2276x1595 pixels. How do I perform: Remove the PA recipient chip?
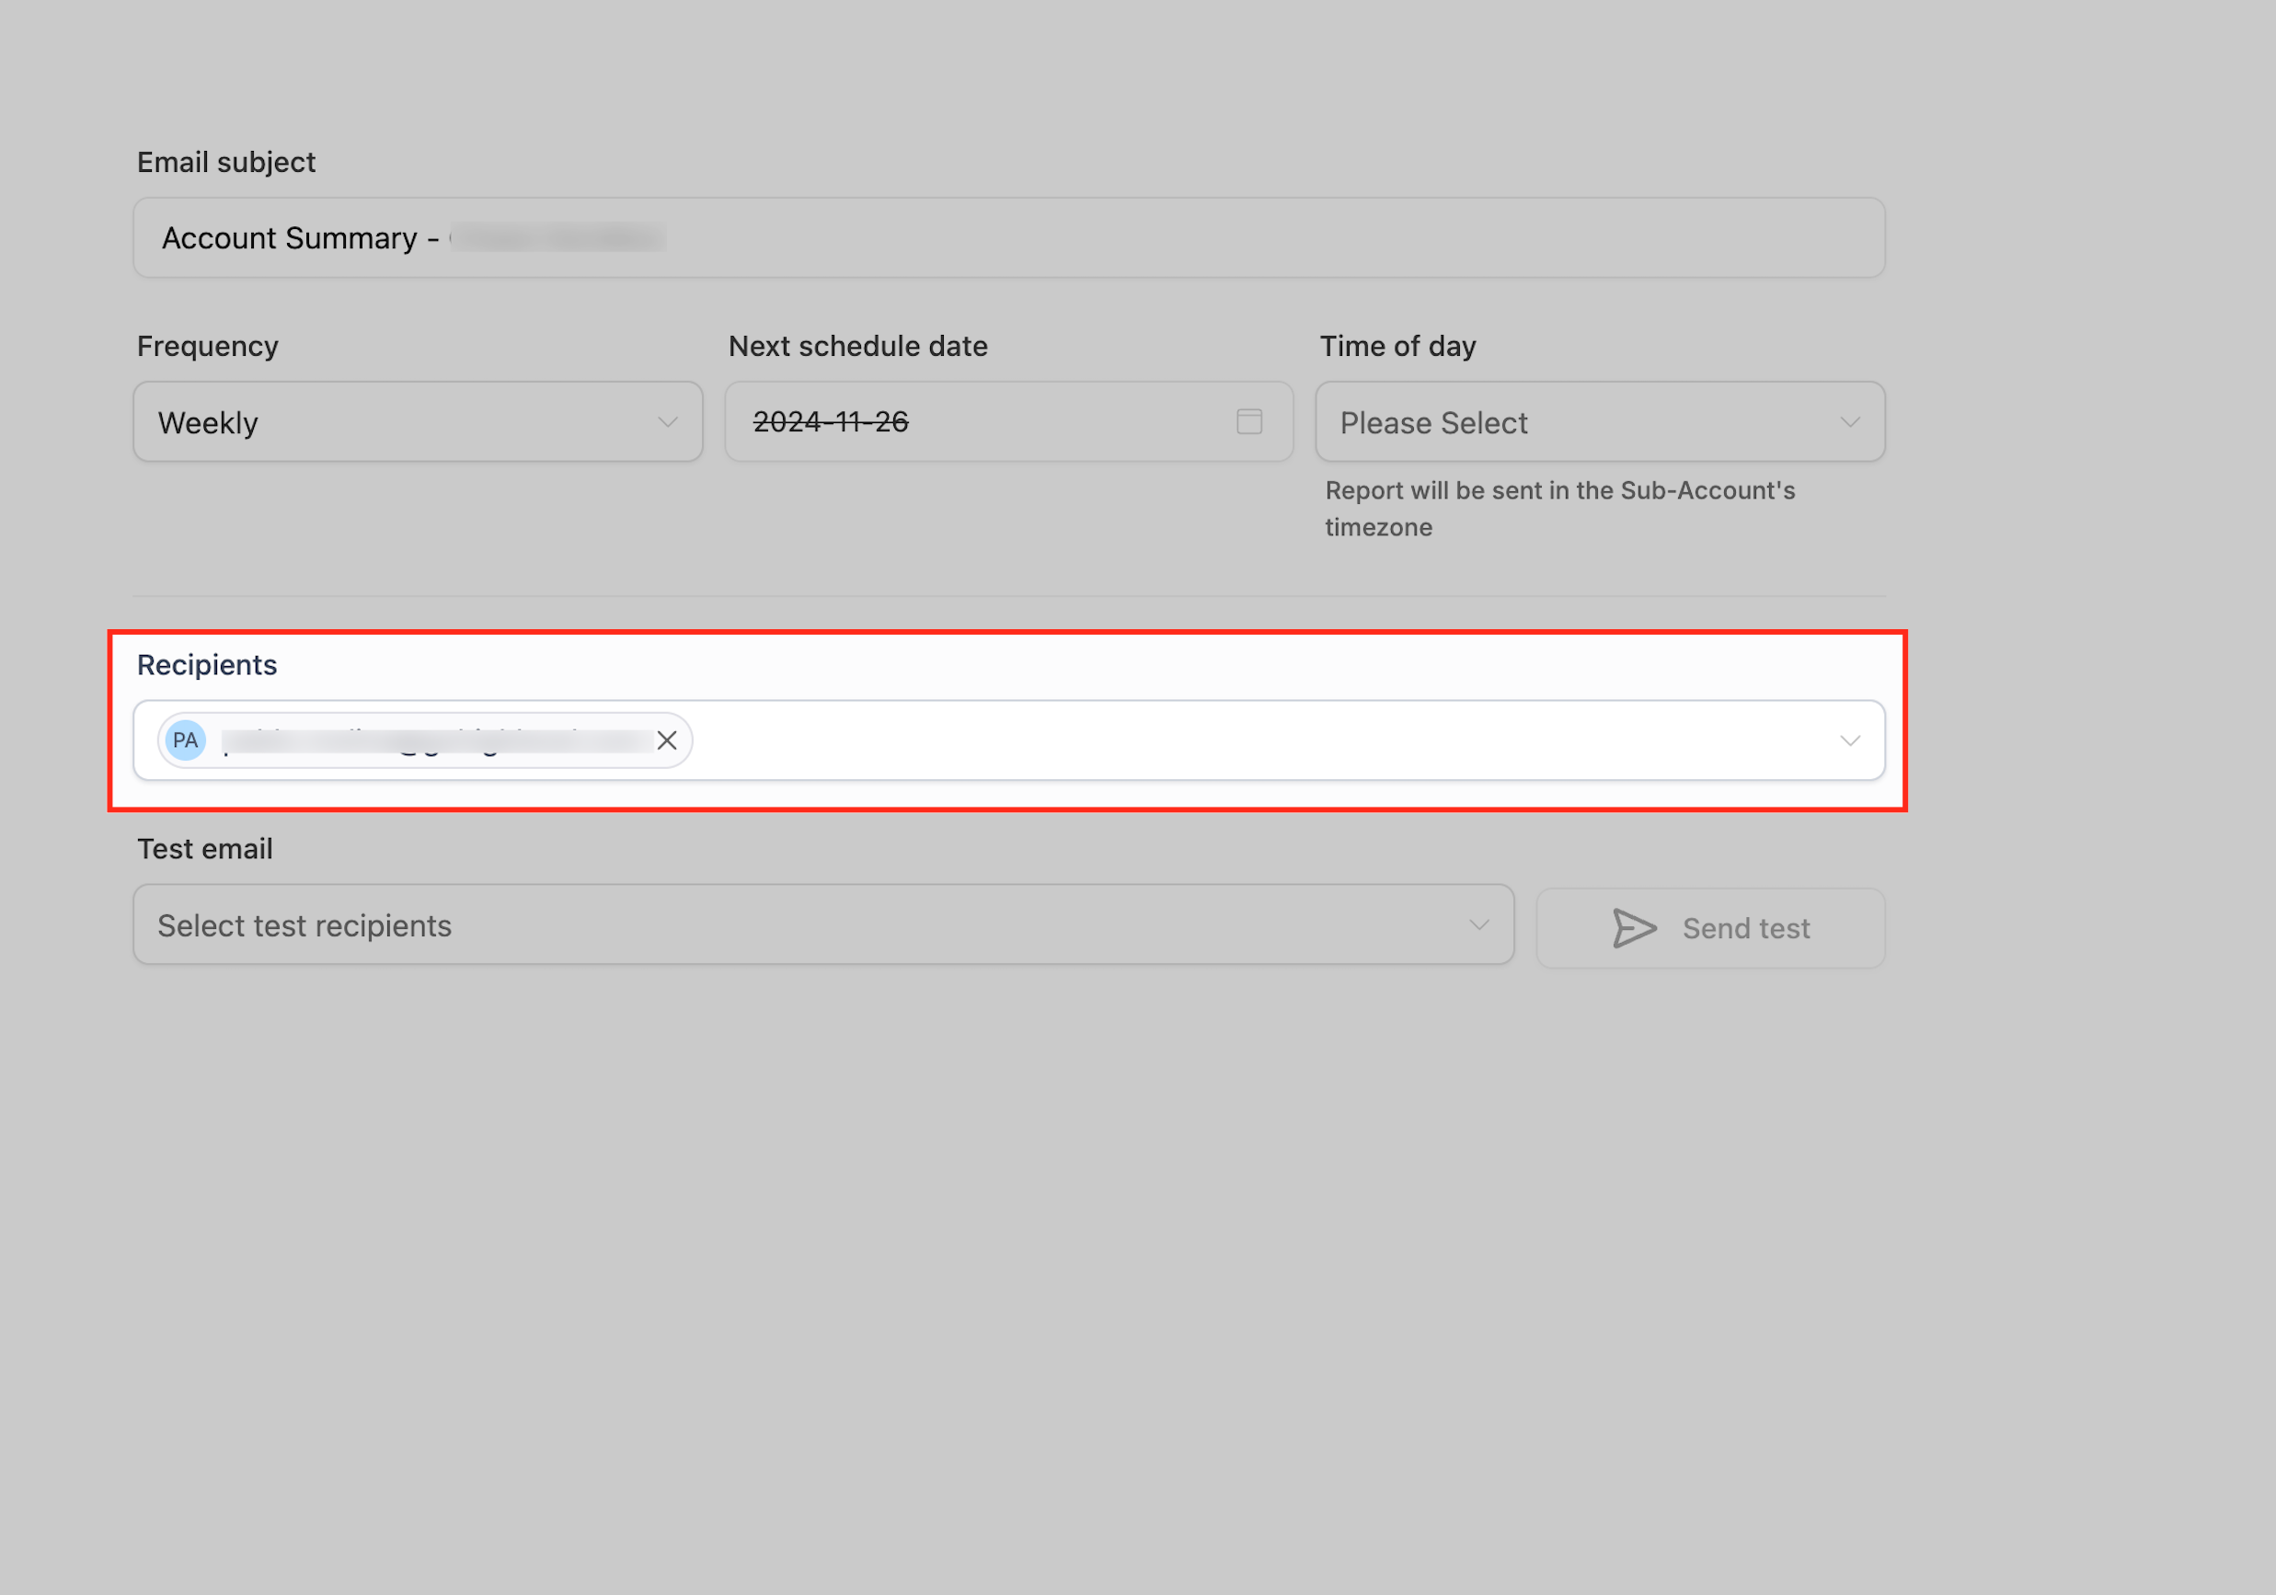pos(667,740)
